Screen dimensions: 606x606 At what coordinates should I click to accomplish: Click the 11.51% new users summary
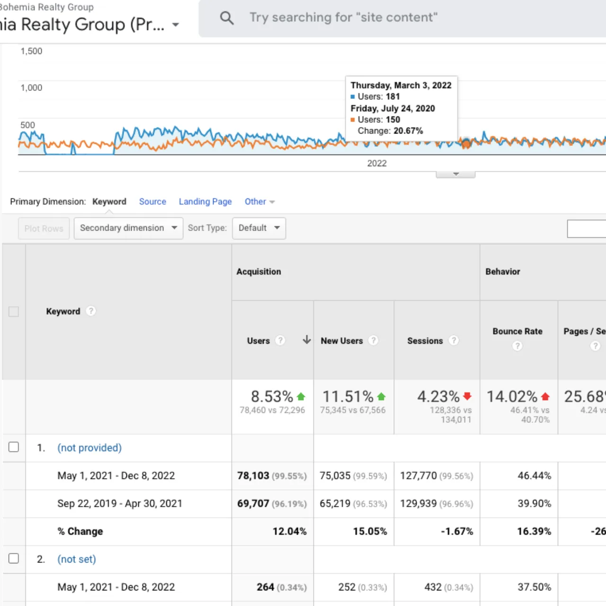348,396
